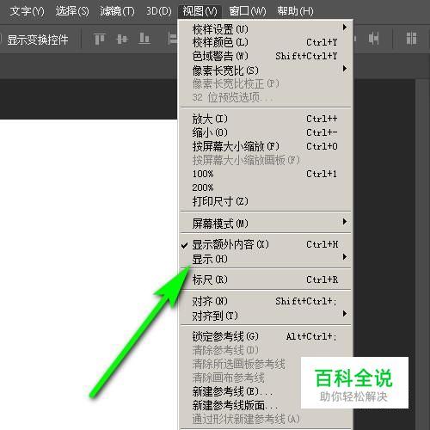Uncheck 显示额外内容(X)

pos(266,244)
